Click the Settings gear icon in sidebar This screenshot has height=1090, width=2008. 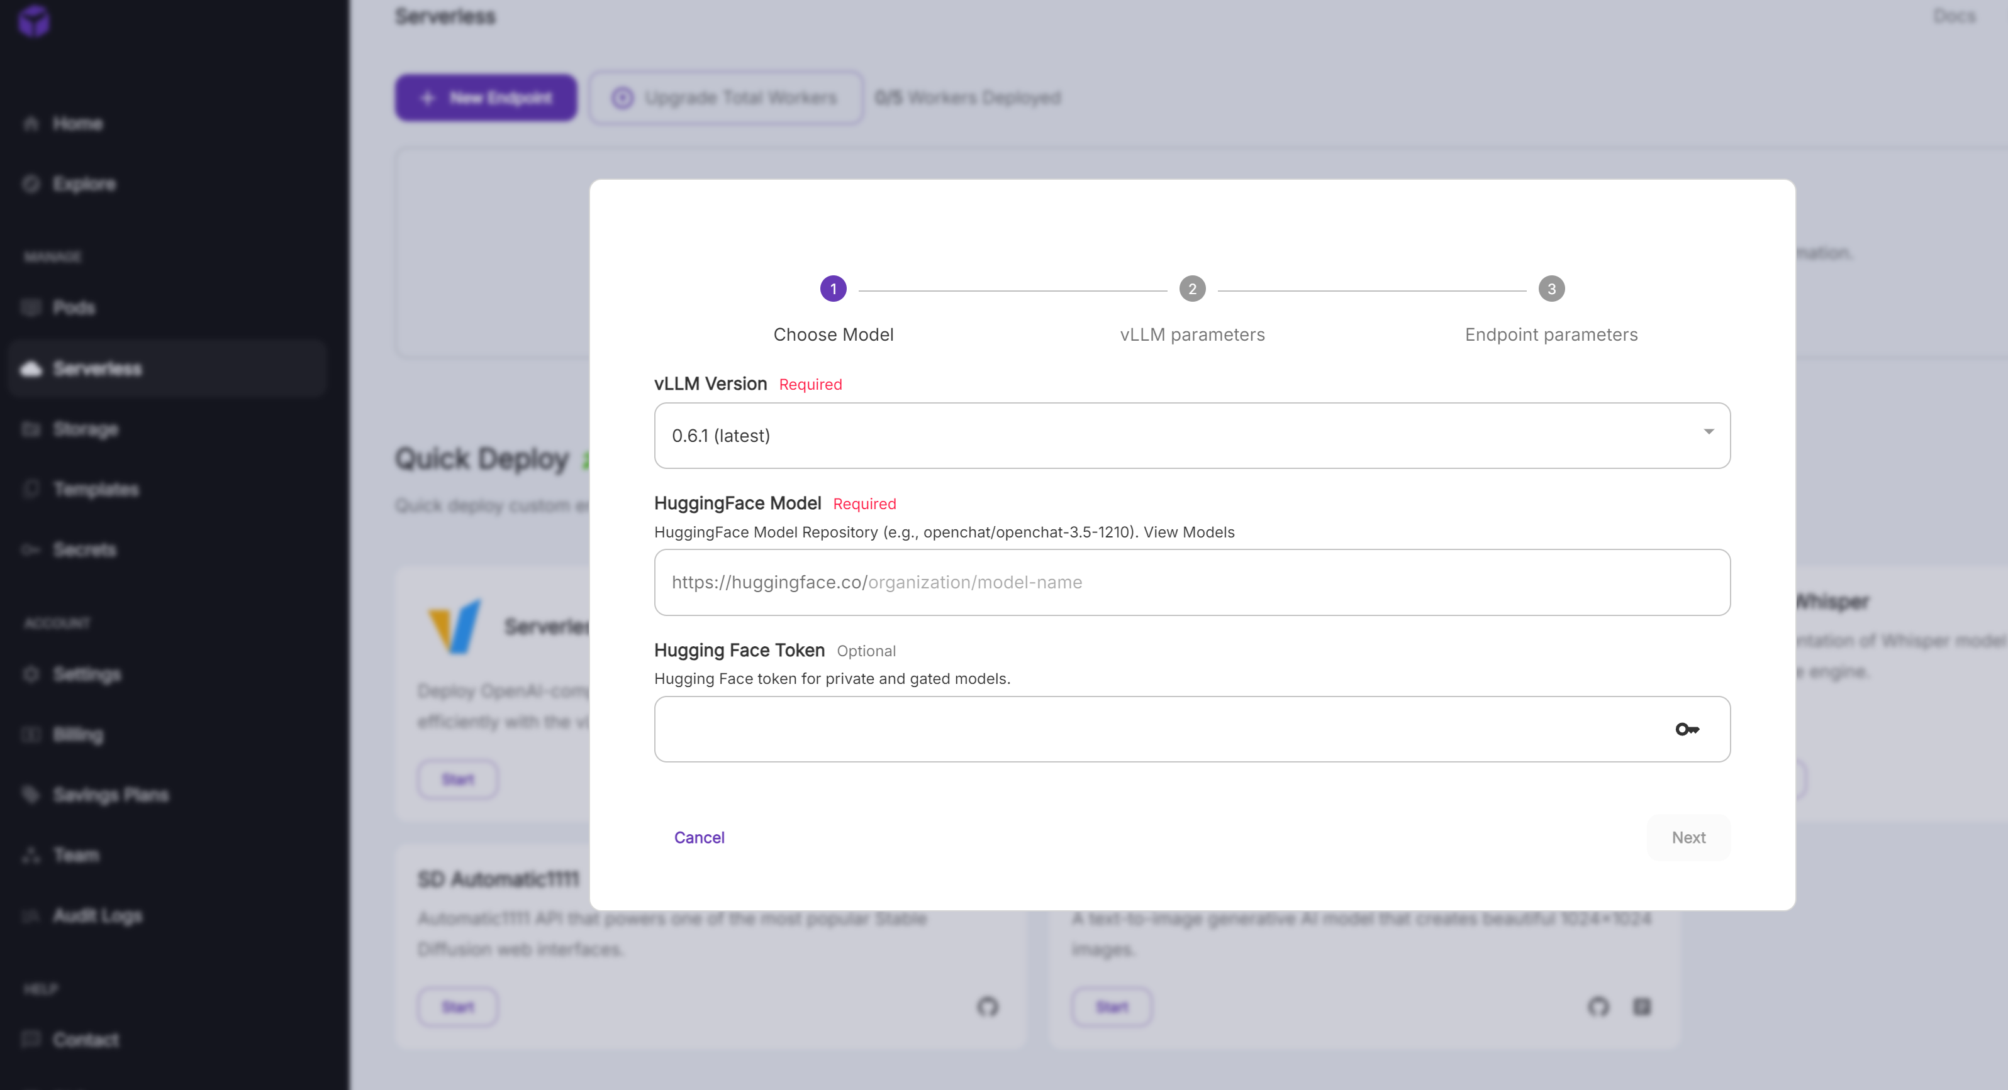pos(31,674)
